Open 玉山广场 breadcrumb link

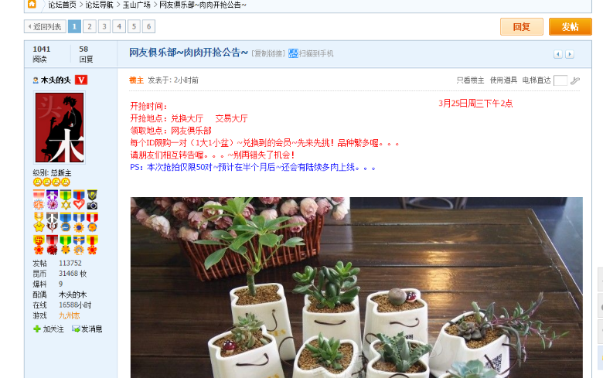[x=136, y=5]
